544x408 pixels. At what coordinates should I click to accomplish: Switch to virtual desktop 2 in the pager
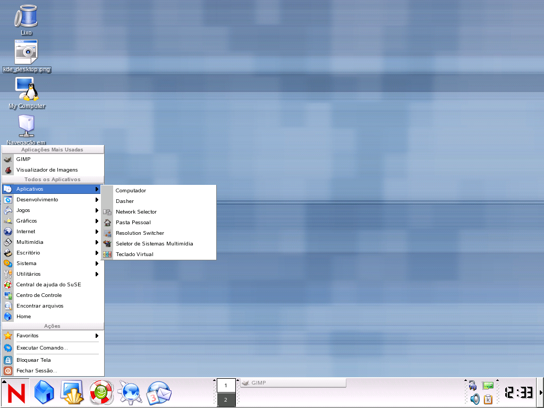click(226, 399)
